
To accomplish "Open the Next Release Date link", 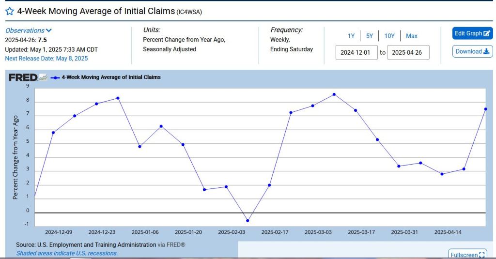I will (x=46, y=59).
